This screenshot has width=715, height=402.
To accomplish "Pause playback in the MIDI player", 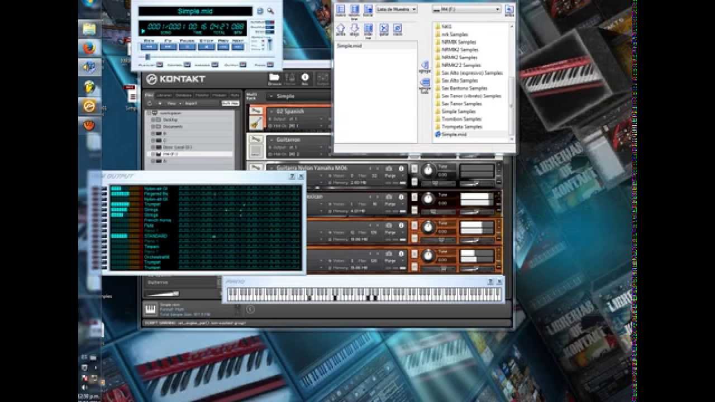I will 187,46.
